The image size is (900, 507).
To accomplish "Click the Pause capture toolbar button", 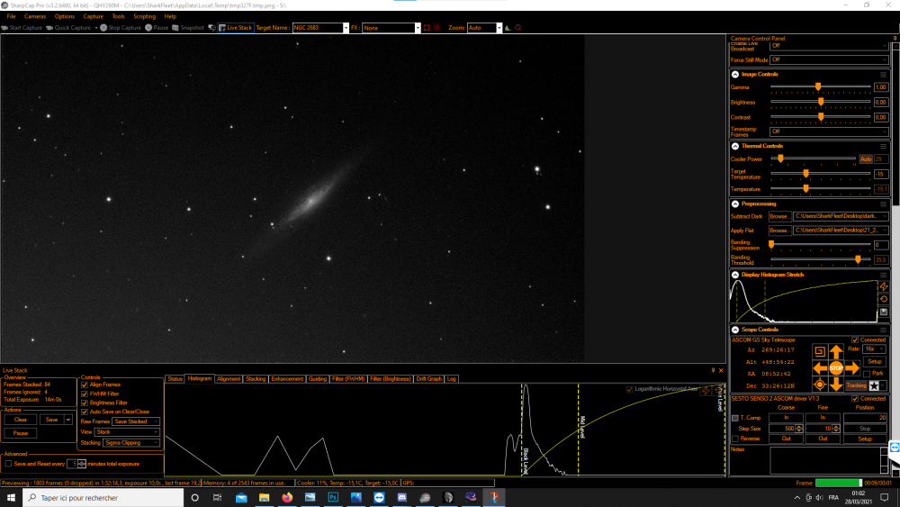I will click(x=157, y=28).
